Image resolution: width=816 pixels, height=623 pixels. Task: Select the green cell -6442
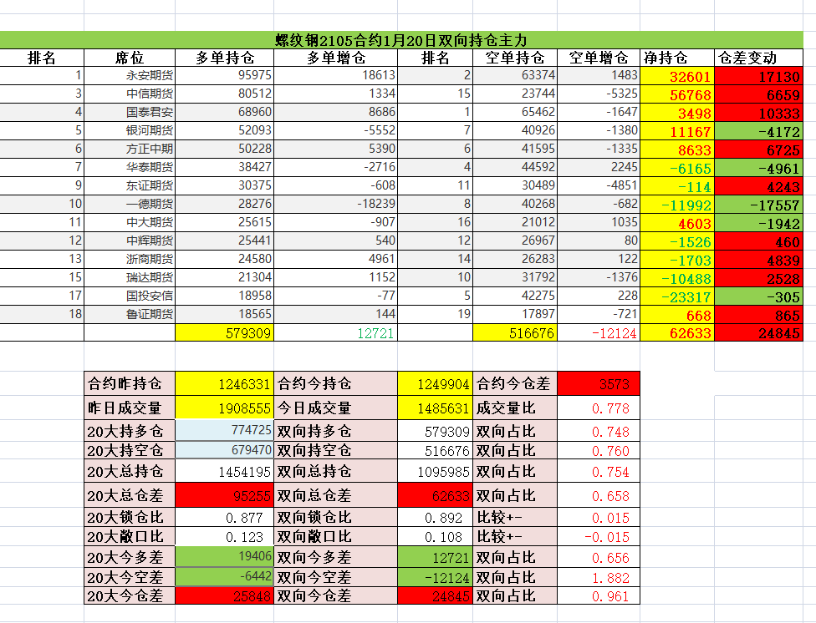click(225, 576)
